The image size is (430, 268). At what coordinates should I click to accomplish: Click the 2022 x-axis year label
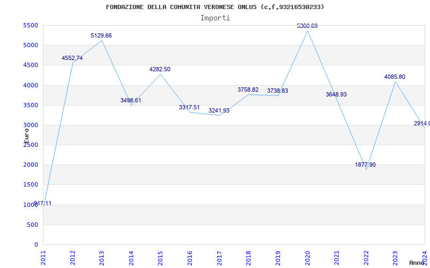(366, 258)
